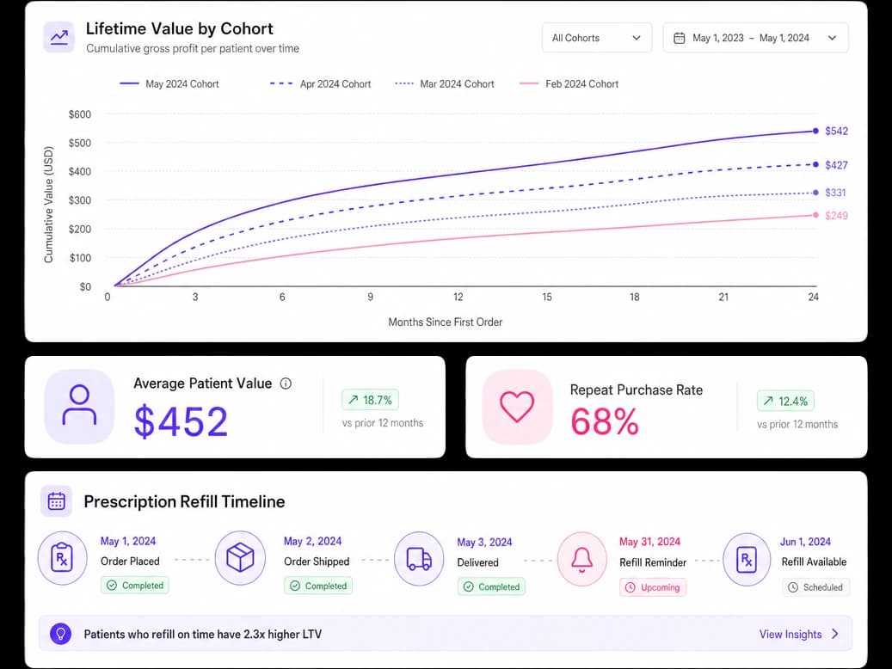
Task: Click the Order Shipped package box icon
Action: click(x=240, y=558)
